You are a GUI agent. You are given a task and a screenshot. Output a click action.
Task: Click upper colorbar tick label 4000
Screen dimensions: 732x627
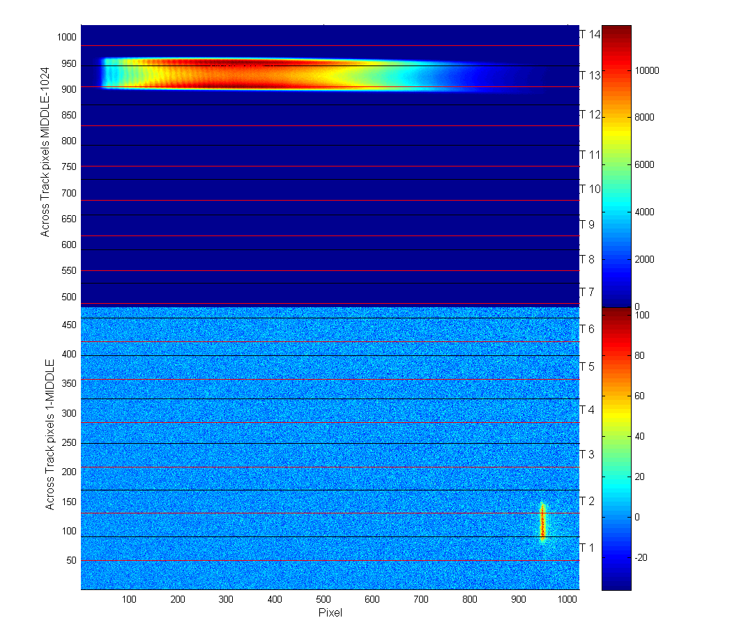(x=644, y=212)
